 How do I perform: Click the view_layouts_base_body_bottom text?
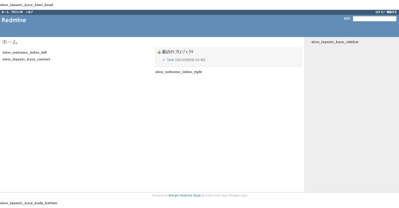pyautogui.click(x=28, y=203)
